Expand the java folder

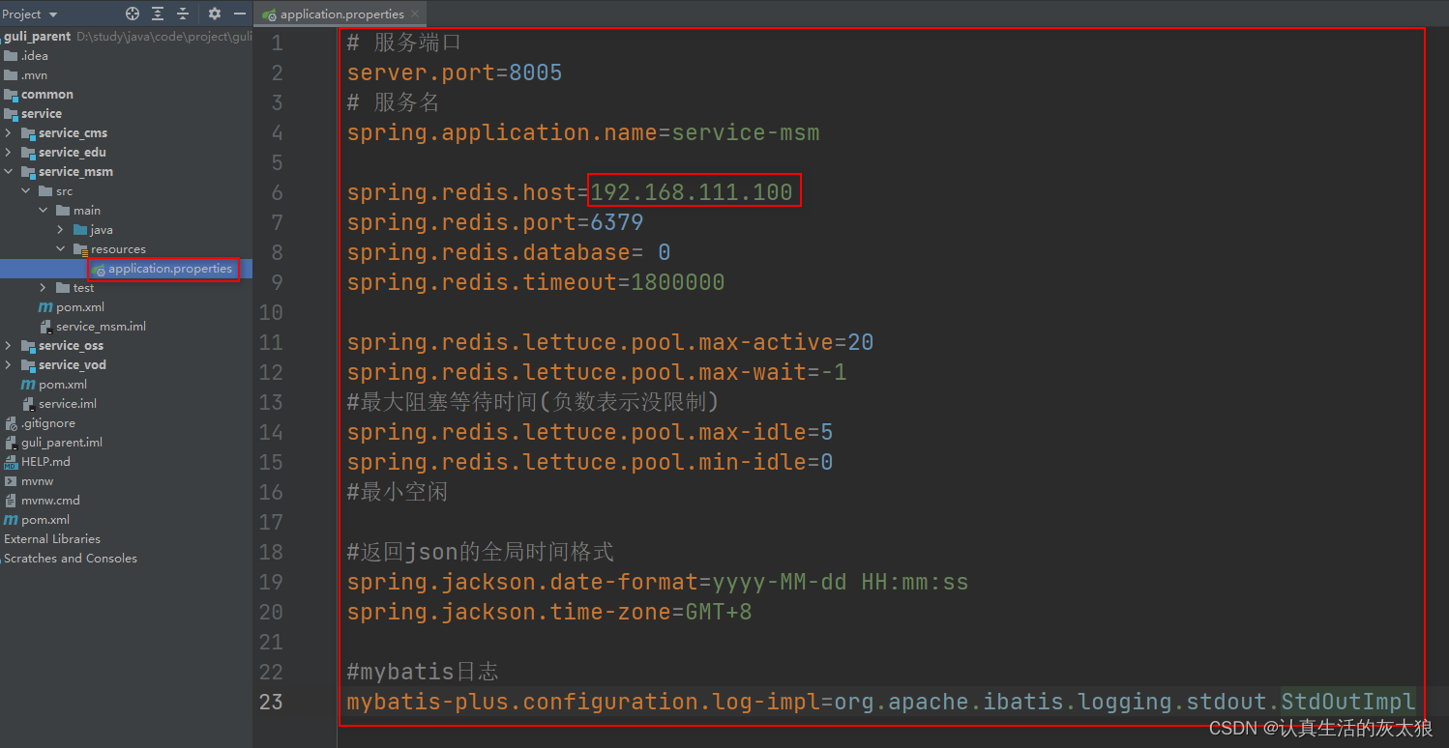[x=61, y=229]
